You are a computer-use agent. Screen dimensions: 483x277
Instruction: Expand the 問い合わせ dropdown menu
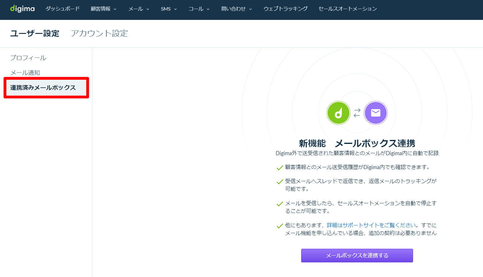237,9
